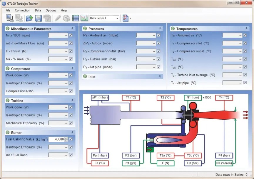The image size is (254, 179).
Task: Open the checklist icon dropdown arrow
Action: pos(131,18)
